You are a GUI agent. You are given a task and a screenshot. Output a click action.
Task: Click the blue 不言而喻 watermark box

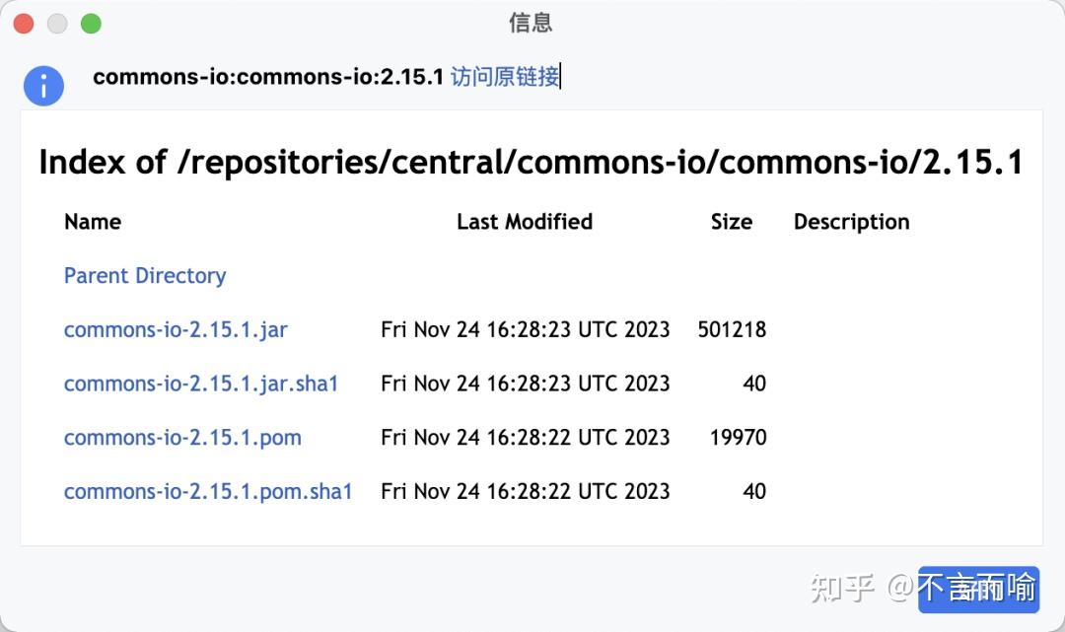tap(978, 588)
